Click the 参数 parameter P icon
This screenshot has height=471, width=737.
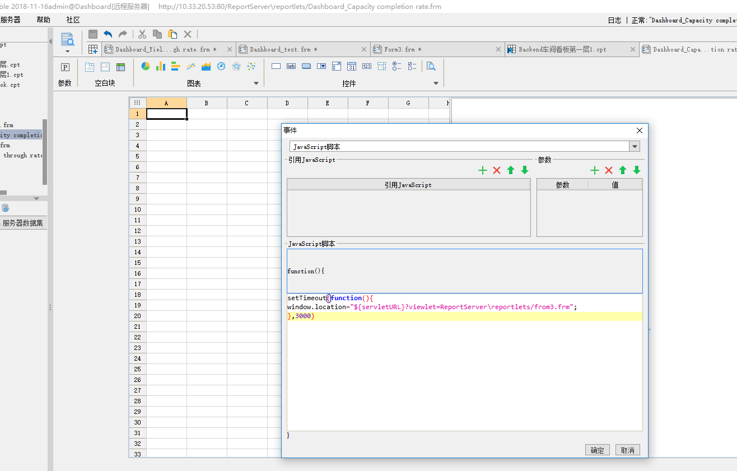(65, 67)
